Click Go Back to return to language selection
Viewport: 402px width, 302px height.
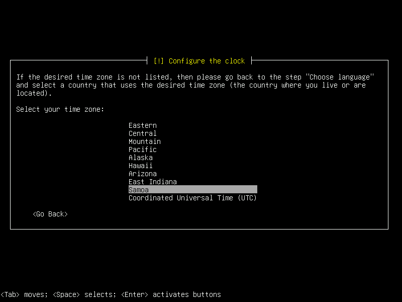click(50, 214)
